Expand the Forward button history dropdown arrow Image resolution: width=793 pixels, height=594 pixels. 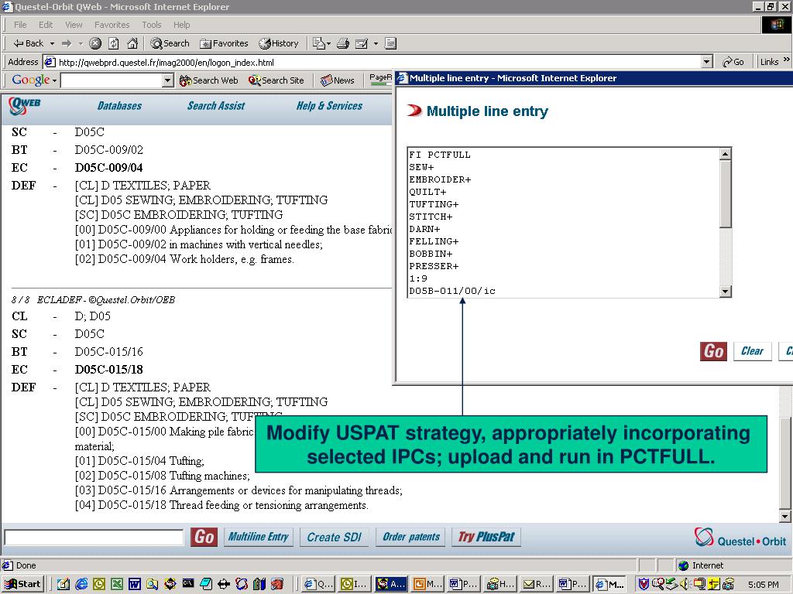point(81,44)
